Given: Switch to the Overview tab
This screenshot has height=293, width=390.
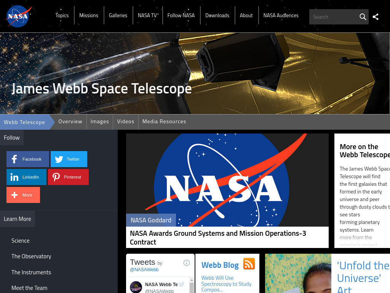Looking at the screenshot, I should 70,122.
